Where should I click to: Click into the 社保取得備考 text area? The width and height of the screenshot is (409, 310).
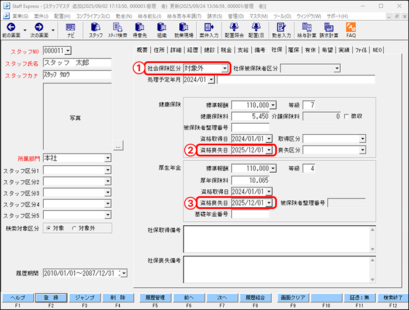[276, 239]
